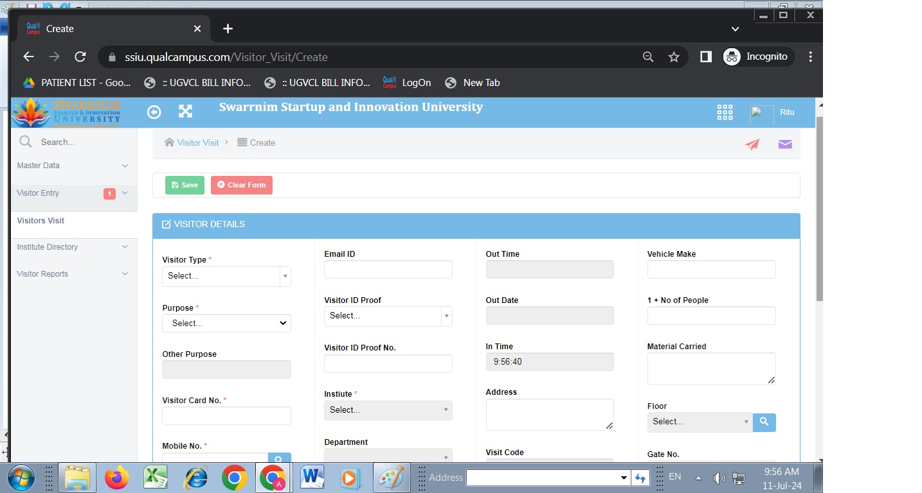
Task: Open the Instiute select dropdown
Action: (388, 410)
